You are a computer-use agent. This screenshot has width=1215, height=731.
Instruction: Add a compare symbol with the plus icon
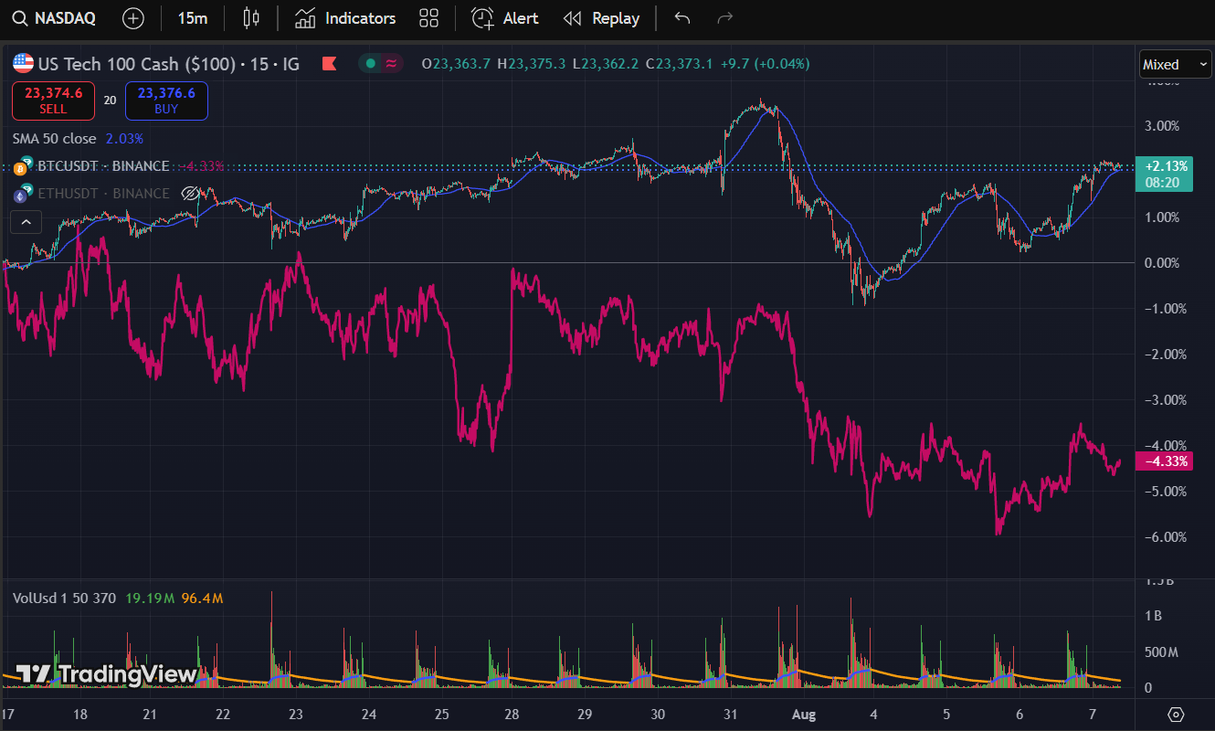click(133, 18)
